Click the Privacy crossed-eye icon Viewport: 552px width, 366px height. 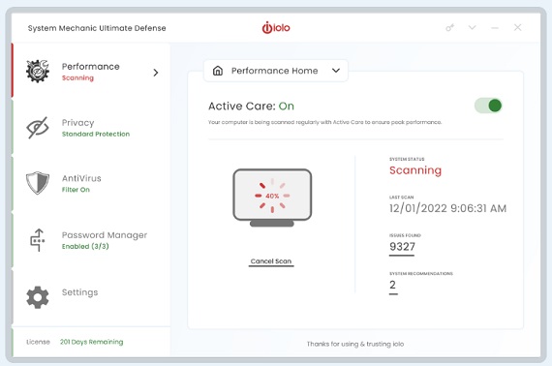coord(38,128)
